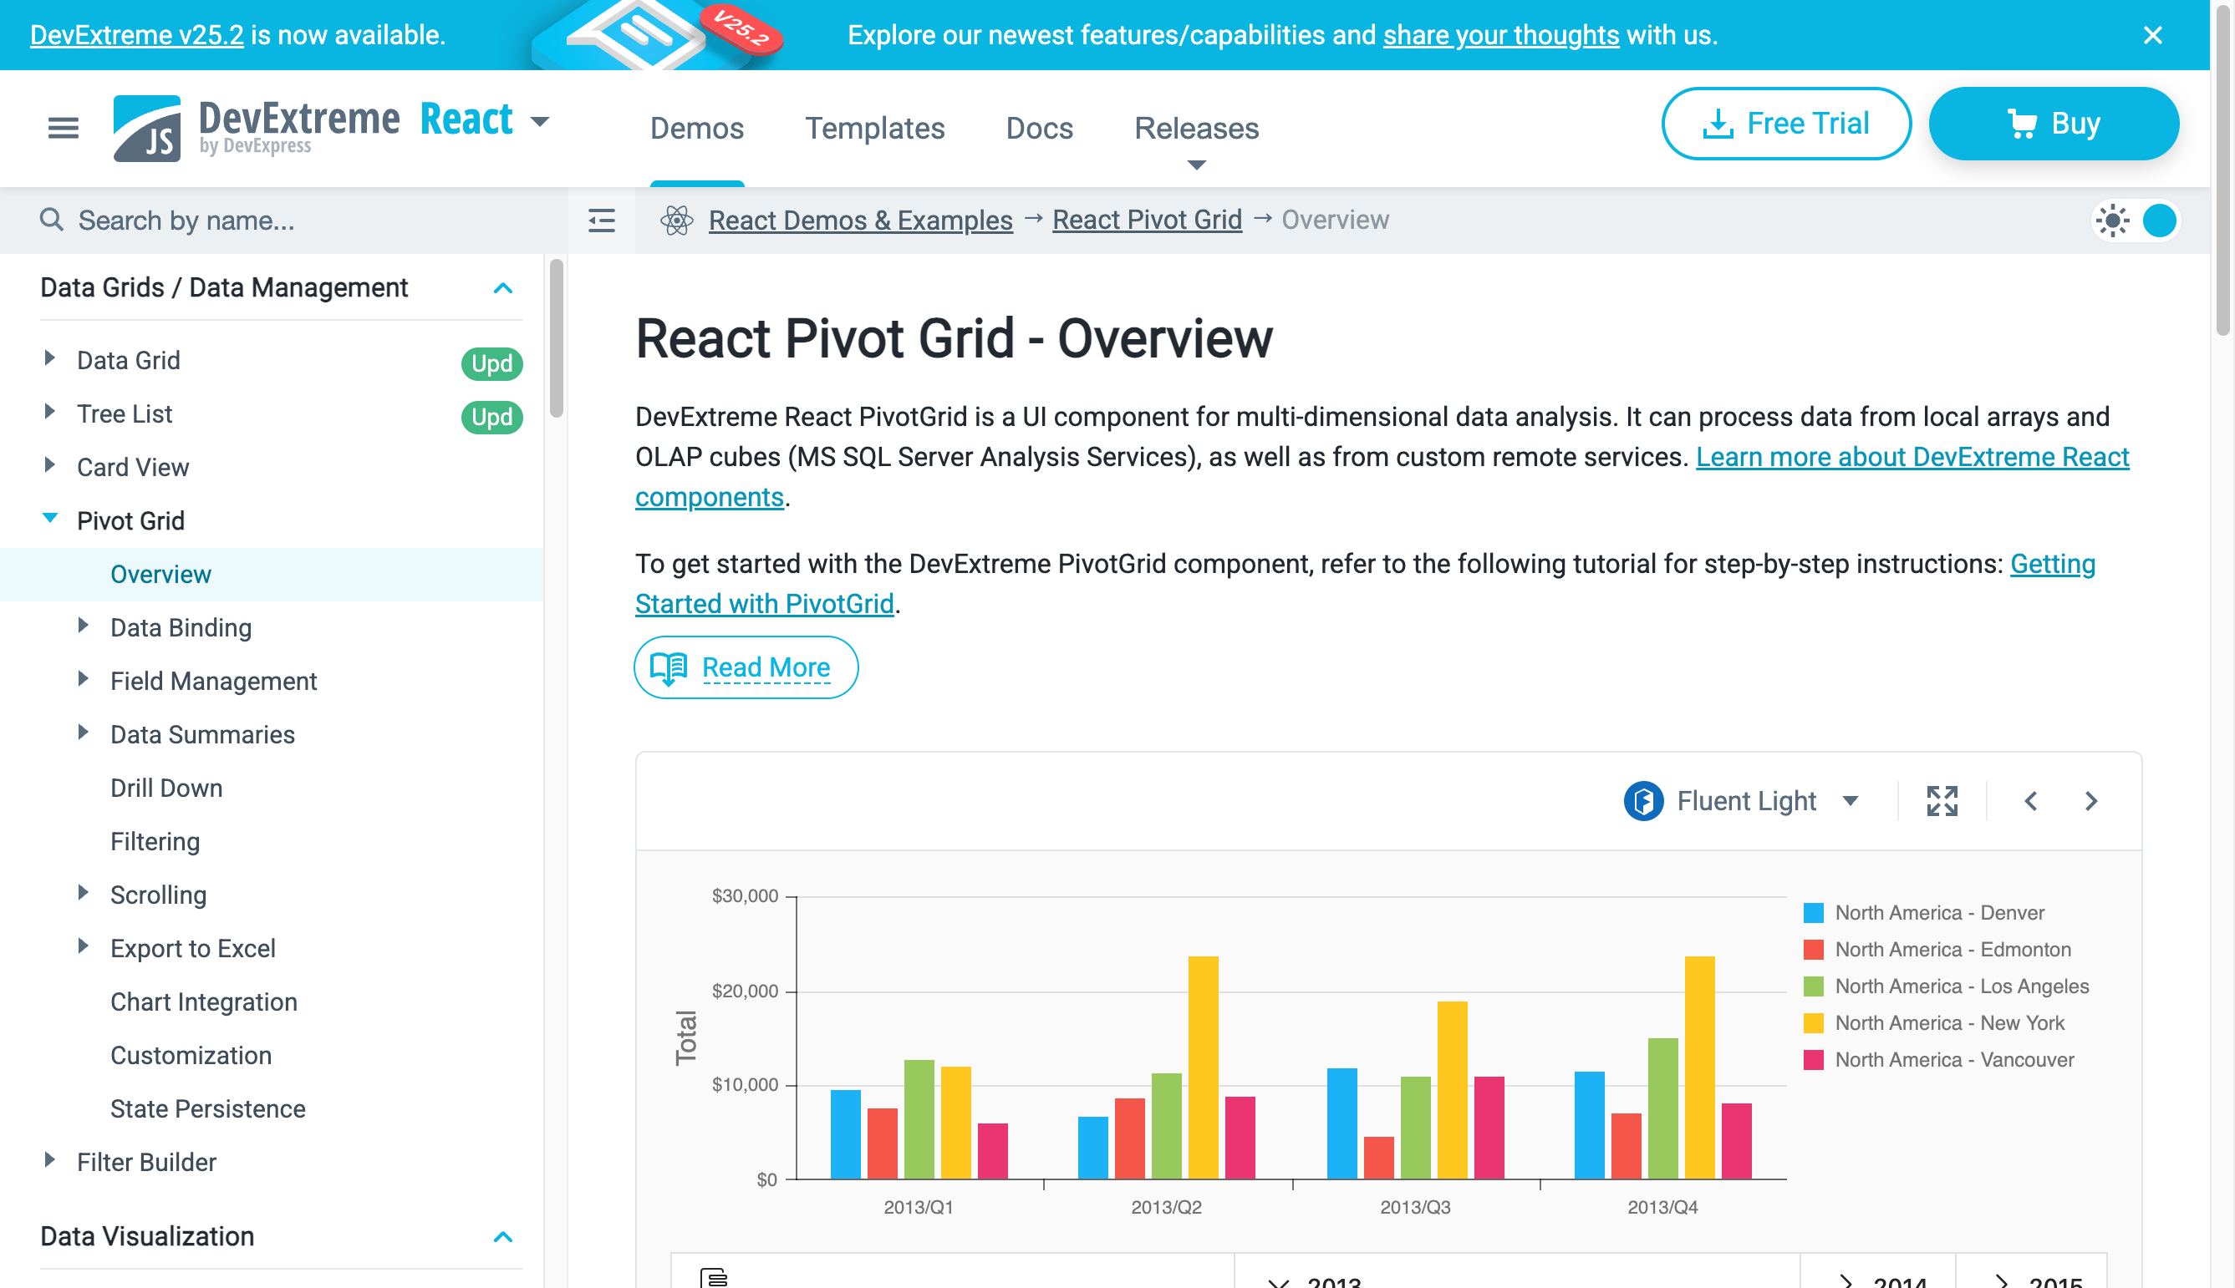The image size is (2235, 1288).
Task: Click the Free Trial button
Action: pos(1785,123)
